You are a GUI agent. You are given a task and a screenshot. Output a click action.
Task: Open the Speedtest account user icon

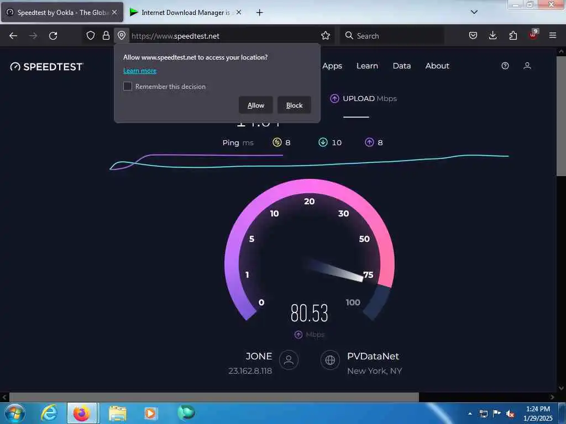tap(527, 66)
